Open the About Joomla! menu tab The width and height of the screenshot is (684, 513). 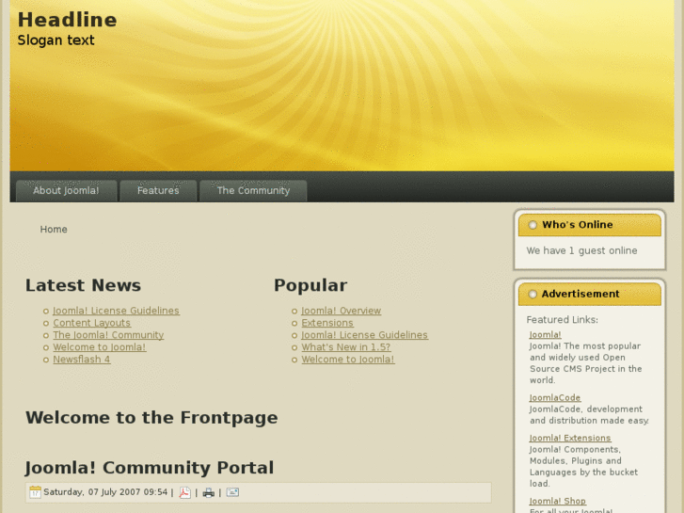pos(66,191)
